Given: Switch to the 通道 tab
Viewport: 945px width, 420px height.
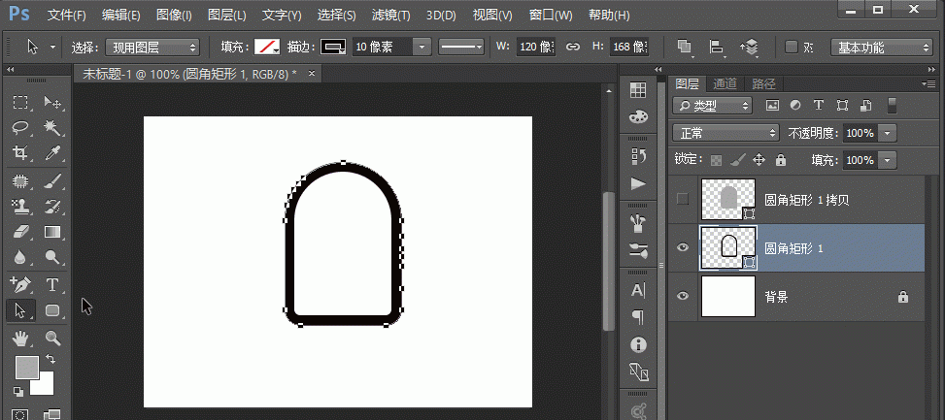Looking at the screenshot, I should point(725,84).
